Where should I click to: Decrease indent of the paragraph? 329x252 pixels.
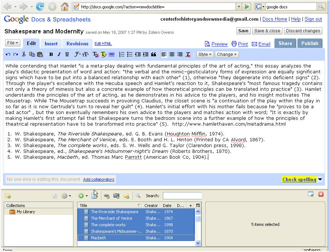tap(138, 54)
